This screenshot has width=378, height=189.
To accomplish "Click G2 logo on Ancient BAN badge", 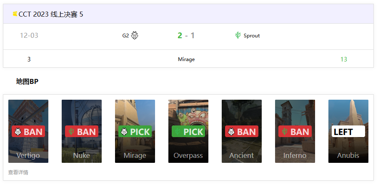I will [x=231, y=132].
